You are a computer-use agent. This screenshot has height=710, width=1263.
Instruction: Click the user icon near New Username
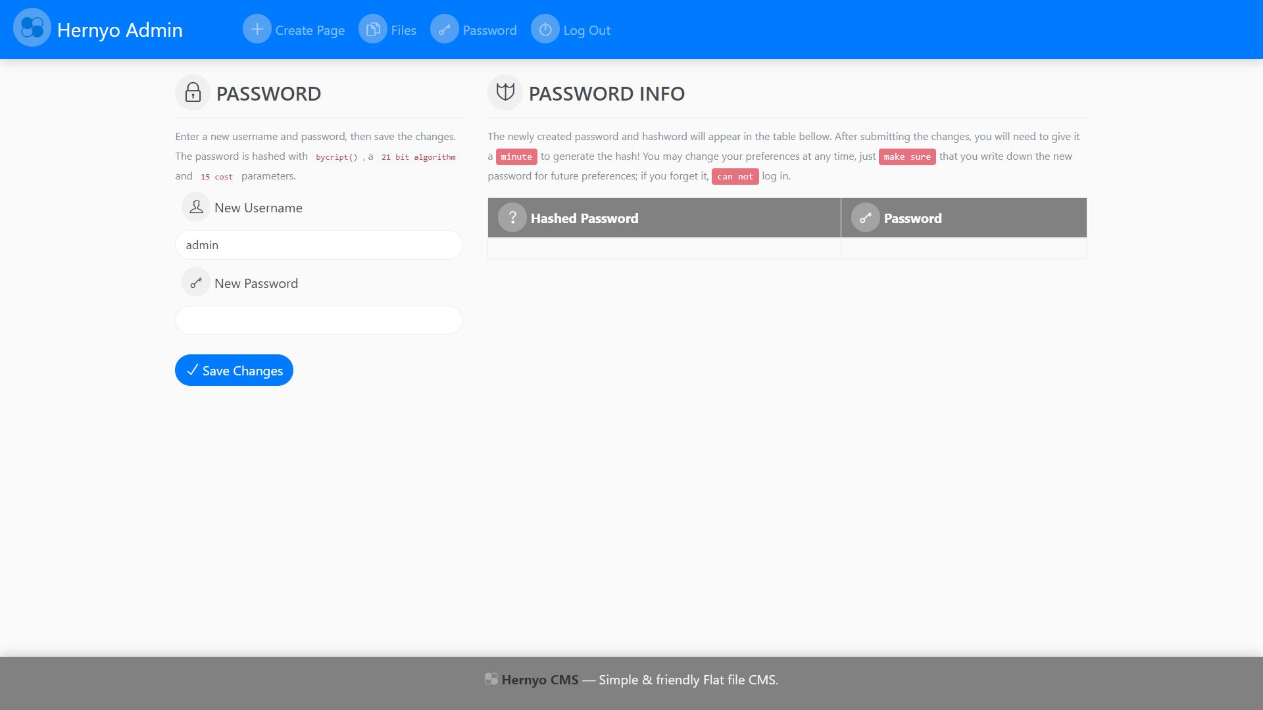[196, 207]
